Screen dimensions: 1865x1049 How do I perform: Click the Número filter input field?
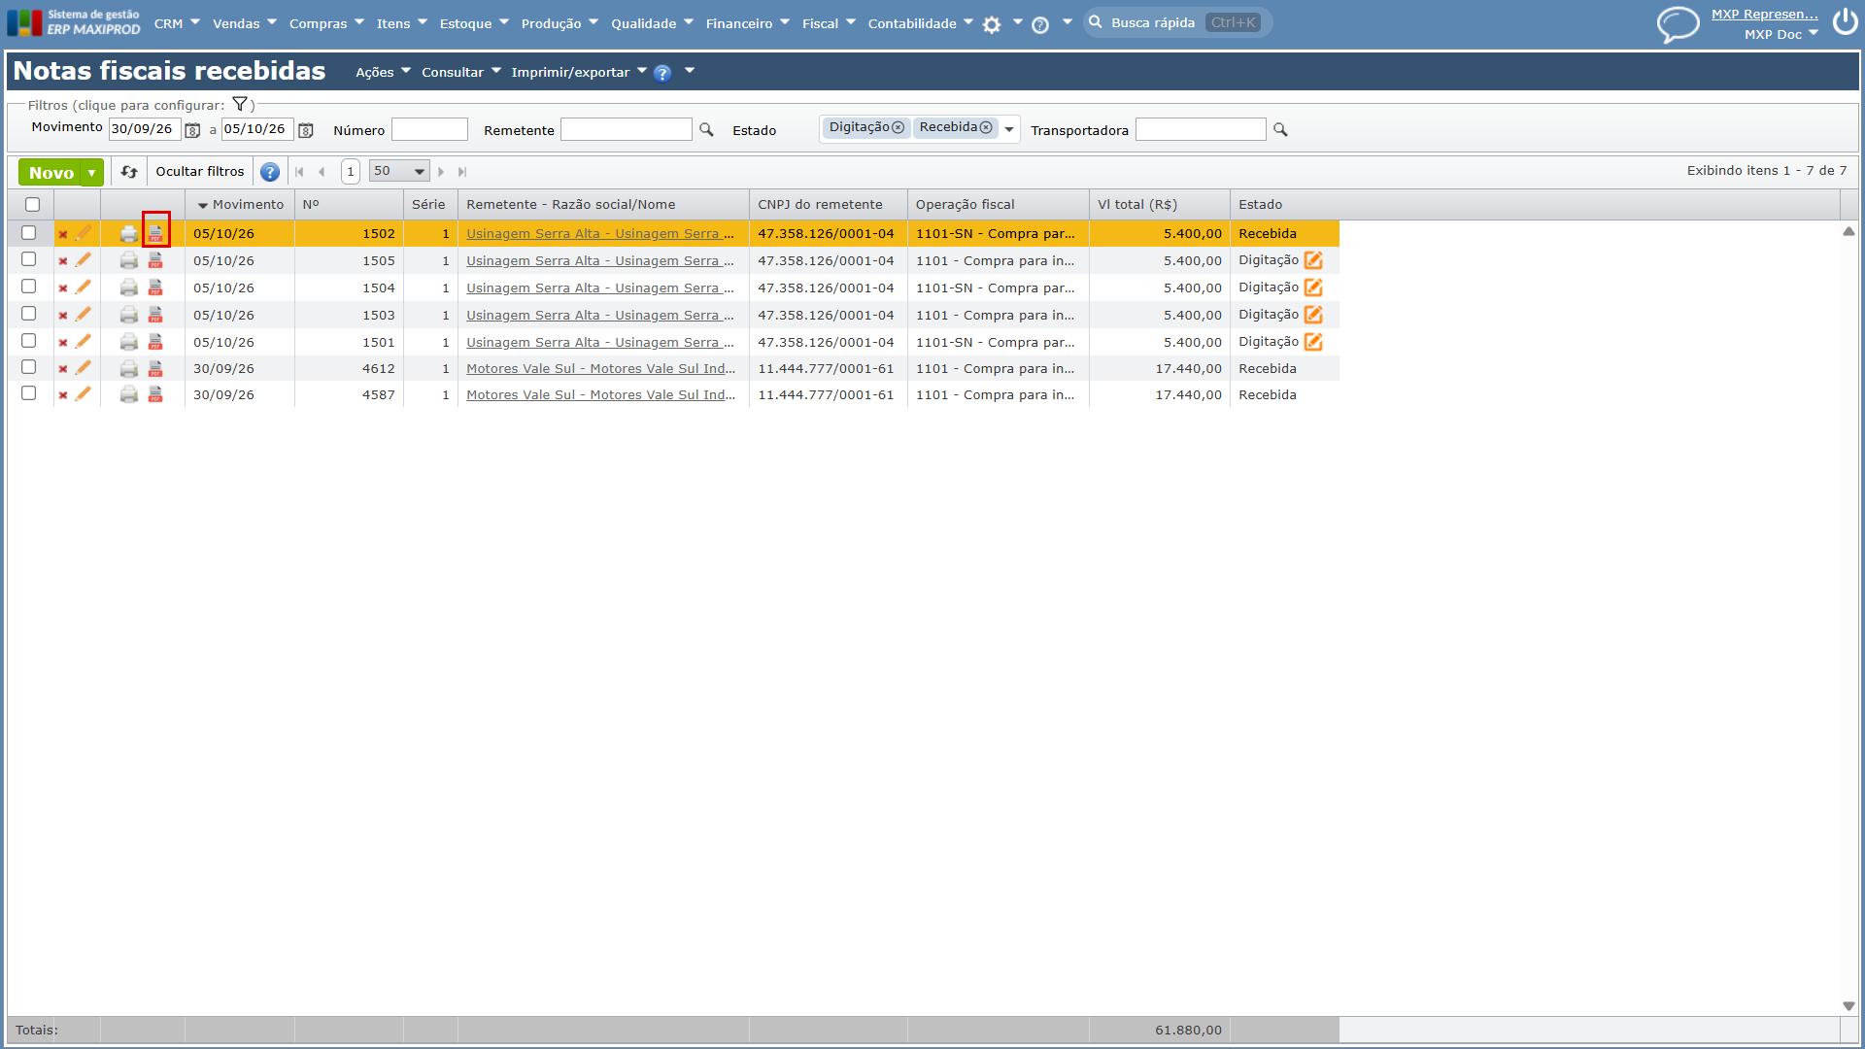click(x=429, y=130)
